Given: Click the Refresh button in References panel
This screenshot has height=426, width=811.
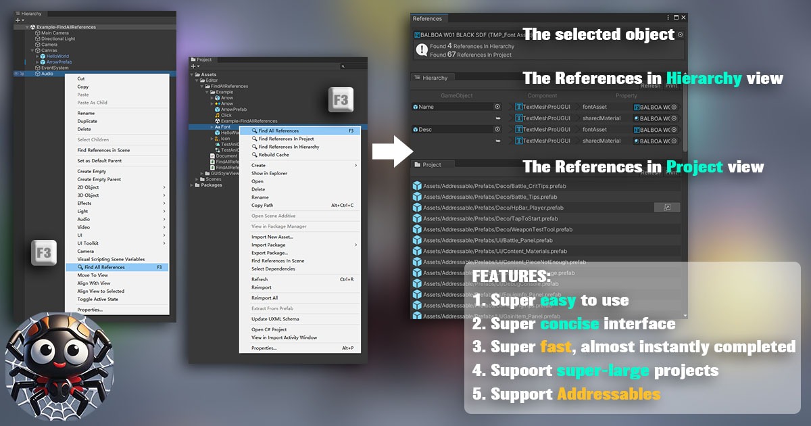Looking at the screenshot, I should [651, 86].
